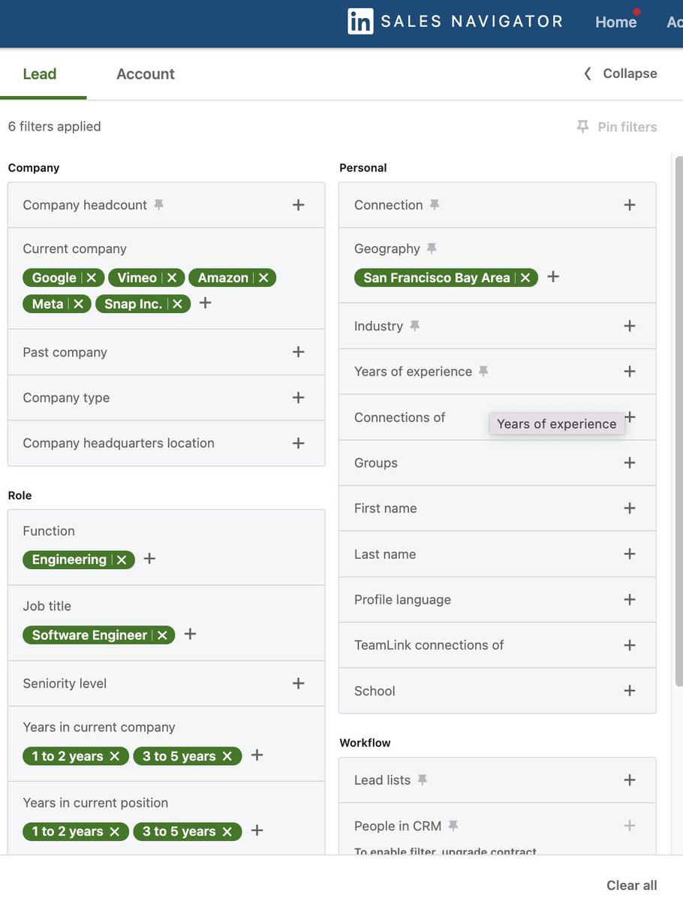This screenshot has height=901, width=683.
Task: Pin the Geography filter
Action: 432,249
